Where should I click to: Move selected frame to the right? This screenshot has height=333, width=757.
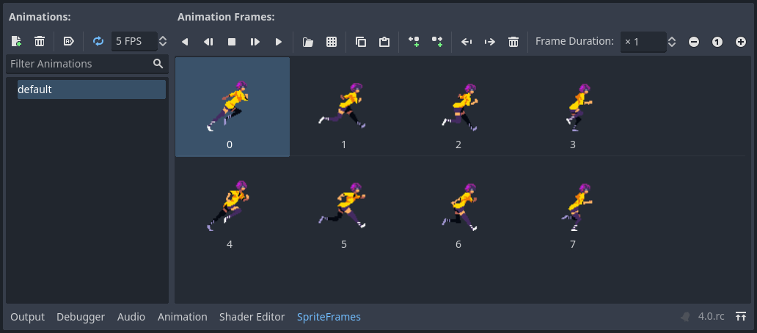[490, 42]
